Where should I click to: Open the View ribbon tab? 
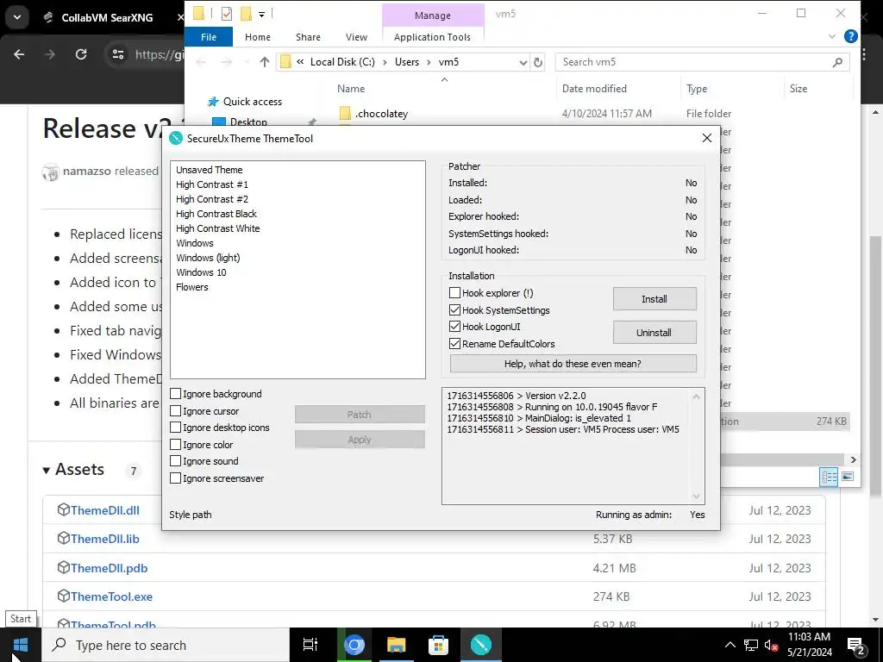pos(356,36)
